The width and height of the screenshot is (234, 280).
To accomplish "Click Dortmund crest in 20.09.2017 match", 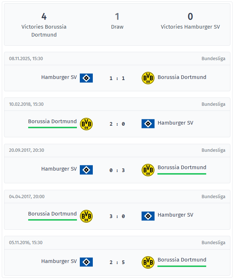I will click(x=148, y=170).
